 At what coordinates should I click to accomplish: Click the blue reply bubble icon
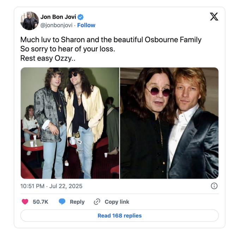(x=62, y=202)
